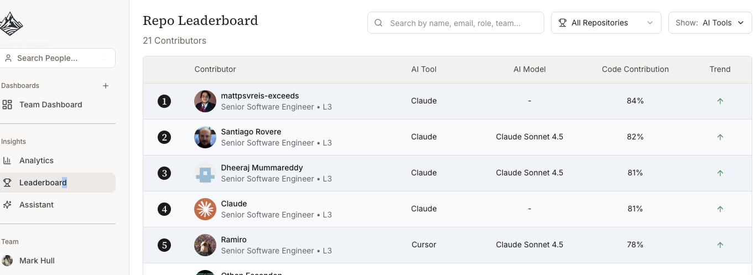Click Santiago Rovere's avatar
Viewport: 754px width, 275px height.
pyautogui.click(x=205, y=137)
